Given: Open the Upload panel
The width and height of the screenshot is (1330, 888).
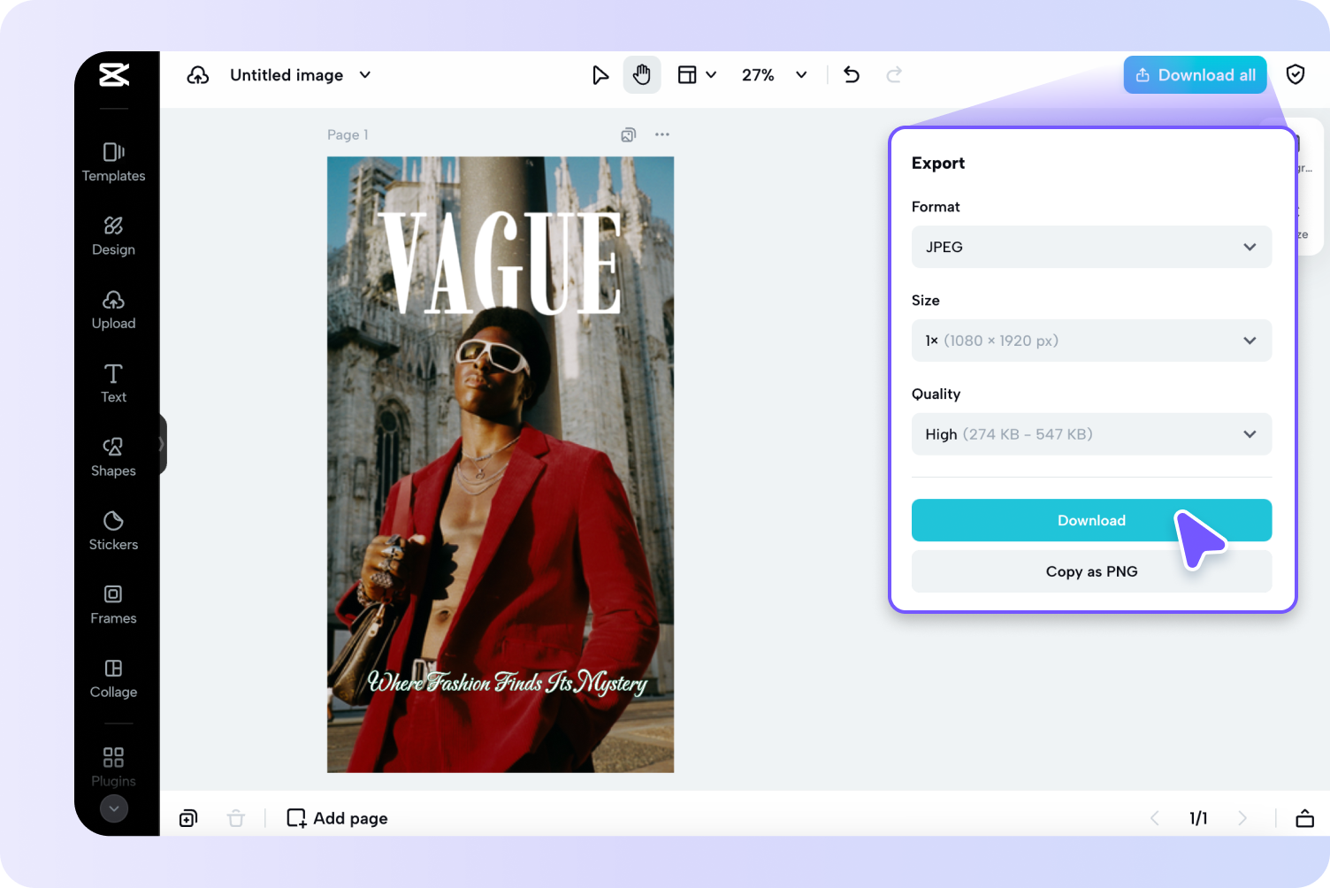Looking at the screenshot, I should (113, 310).
